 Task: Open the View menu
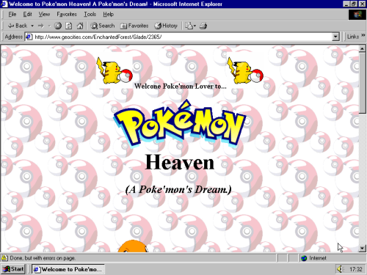[44, 15]
